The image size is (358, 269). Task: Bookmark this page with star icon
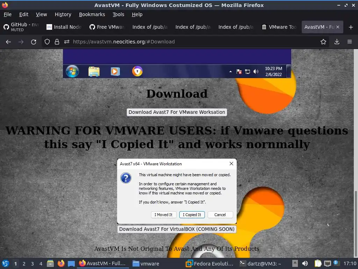(x=323, y=42)
